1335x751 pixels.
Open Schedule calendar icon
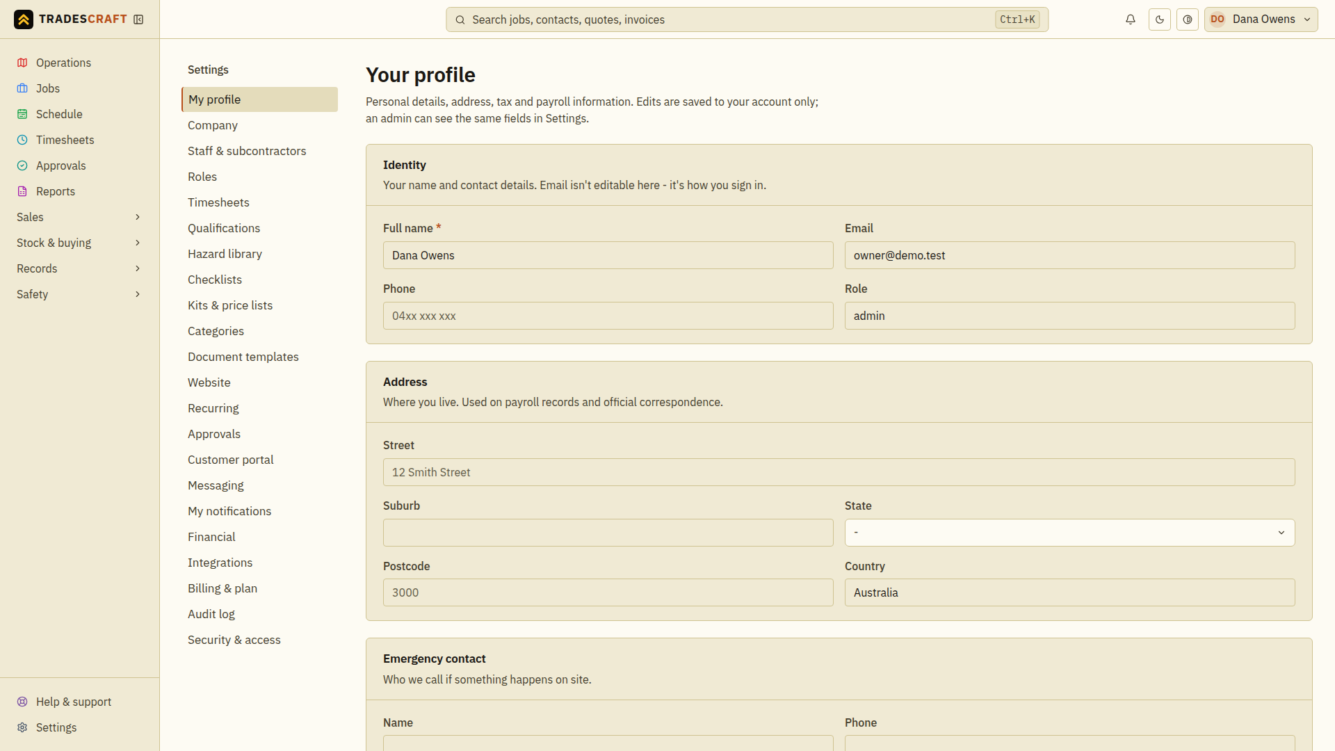click(x=22, y=114)
